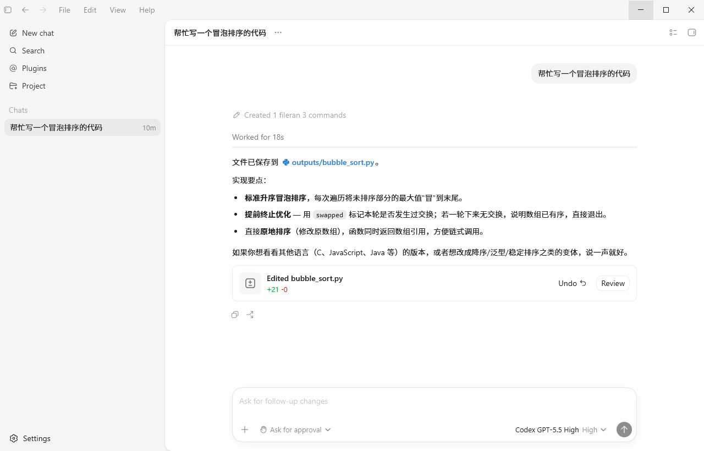
Task: Go back with the left arrow
Action: click(25, 10)
